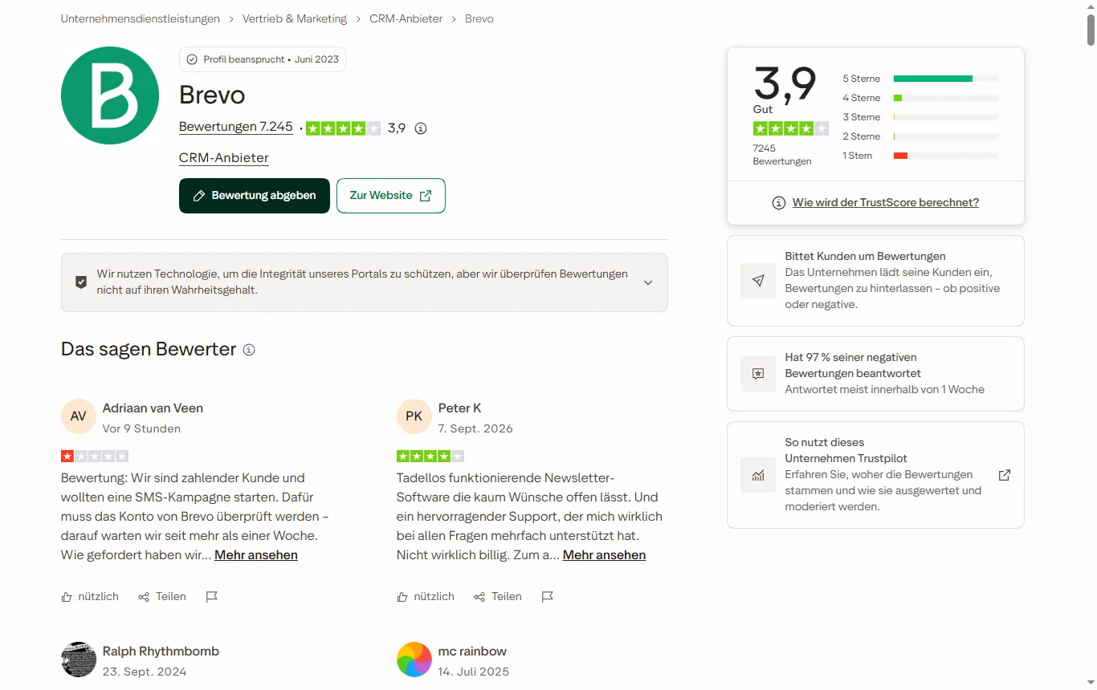This screenshot has height=690, width=1097.
Task: Open Ralph Rhythmbomb's profile picture
Action: tap(79, 660)
